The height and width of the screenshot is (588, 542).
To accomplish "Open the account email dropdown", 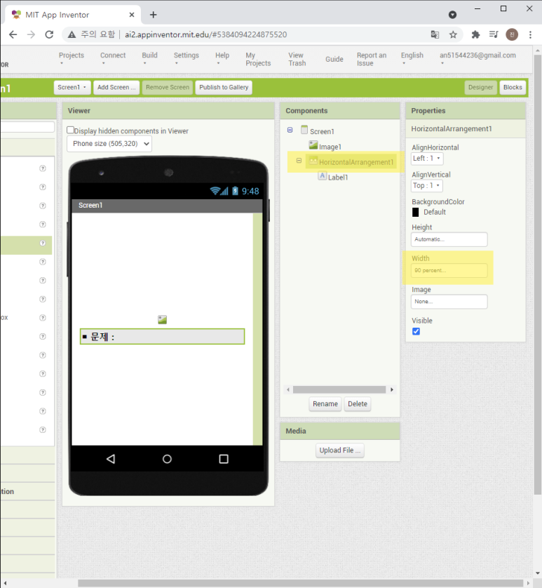I will point(477,58).
